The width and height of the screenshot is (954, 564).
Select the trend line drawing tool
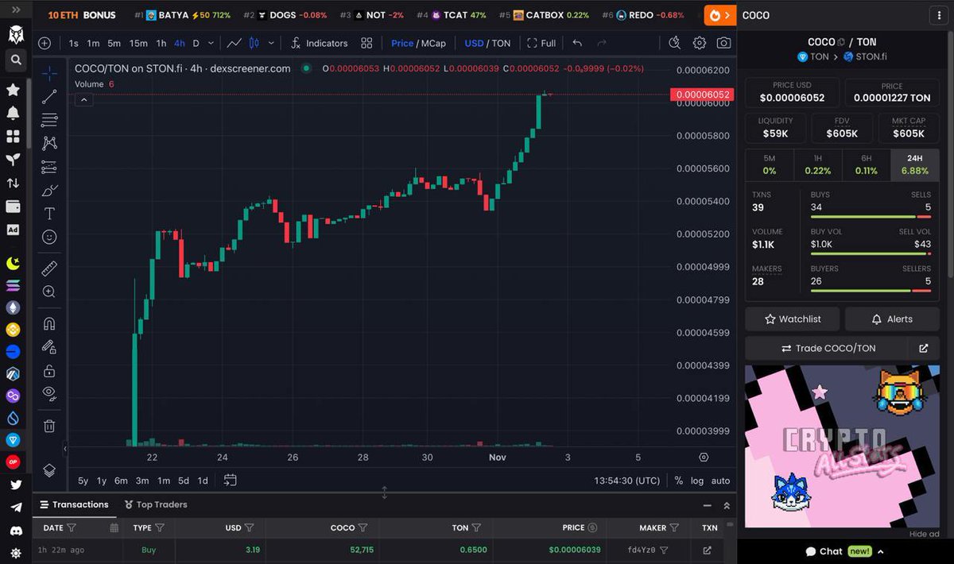coord(49,97)
